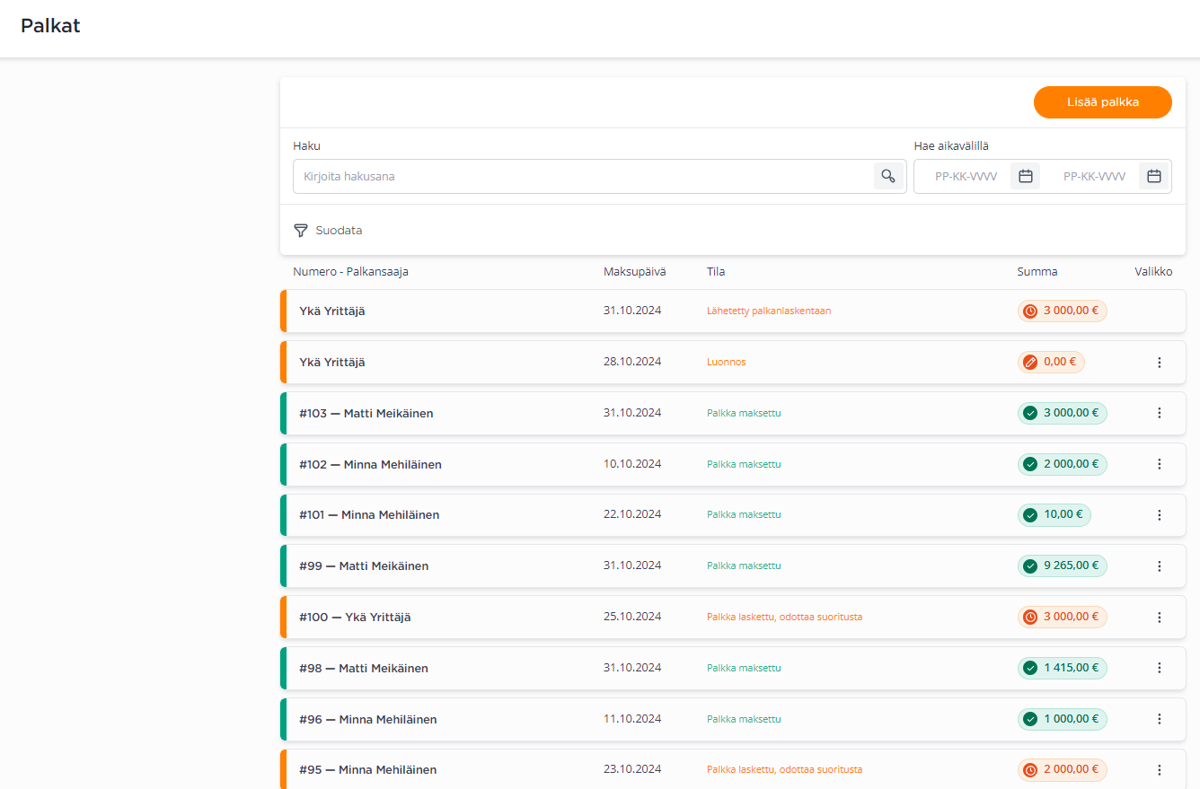Click the 10.10.2024 payment date

coord(632,464)
